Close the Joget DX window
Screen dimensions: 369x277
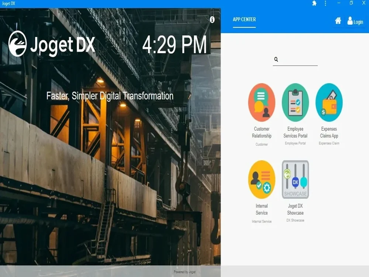[363, 3]
